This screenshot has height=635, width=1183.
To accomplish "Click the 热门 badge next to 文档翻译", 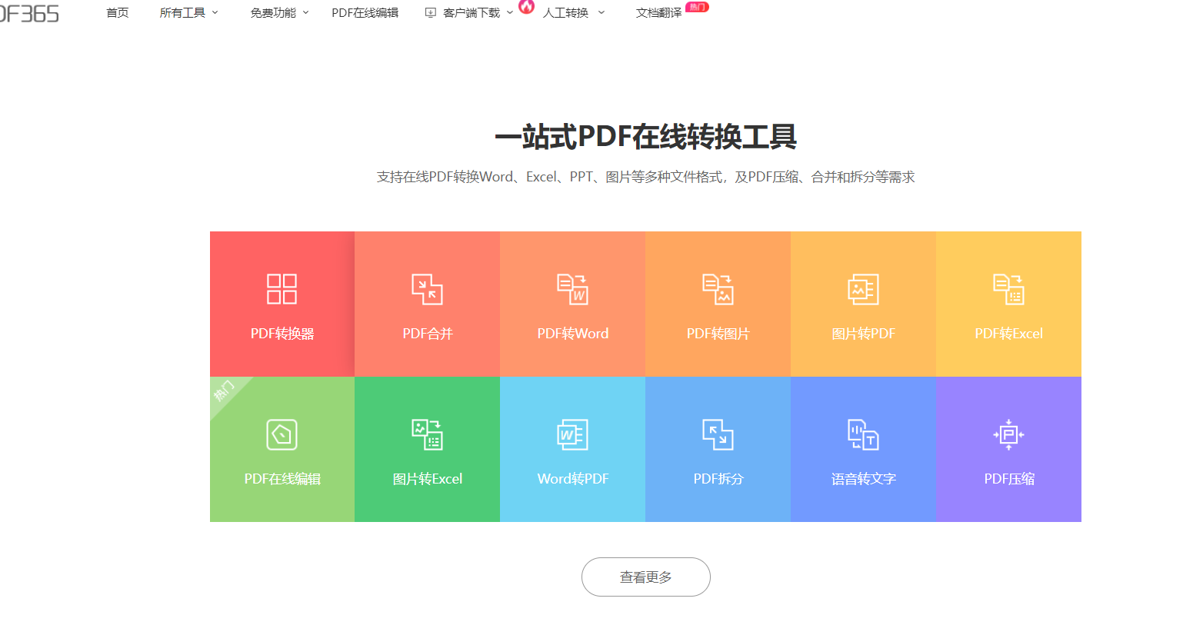I will (x=697, y=7).
